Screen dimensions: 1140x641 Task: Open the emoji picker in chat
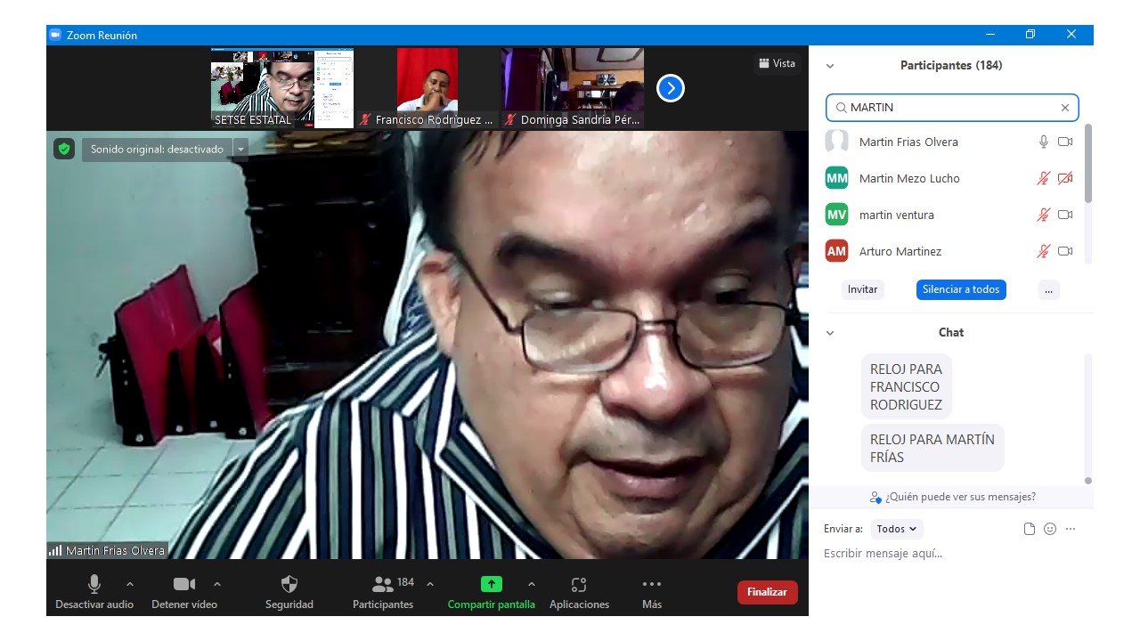click(x=1049, y=529)
